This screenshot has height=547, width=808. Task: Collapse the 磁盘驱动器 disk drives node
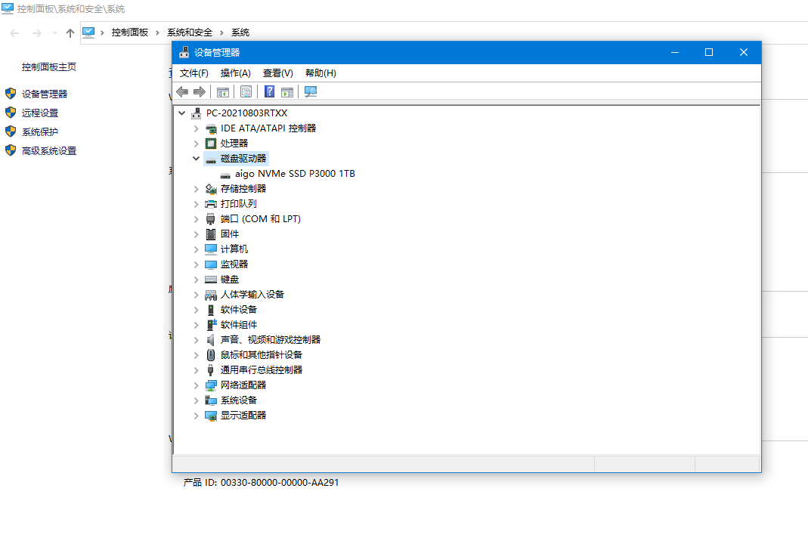196,159
